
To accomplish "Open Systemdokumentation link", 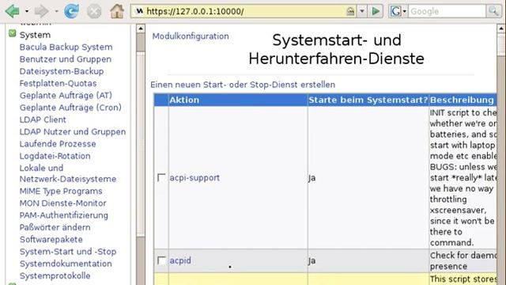I will click(x=66, y=264).
